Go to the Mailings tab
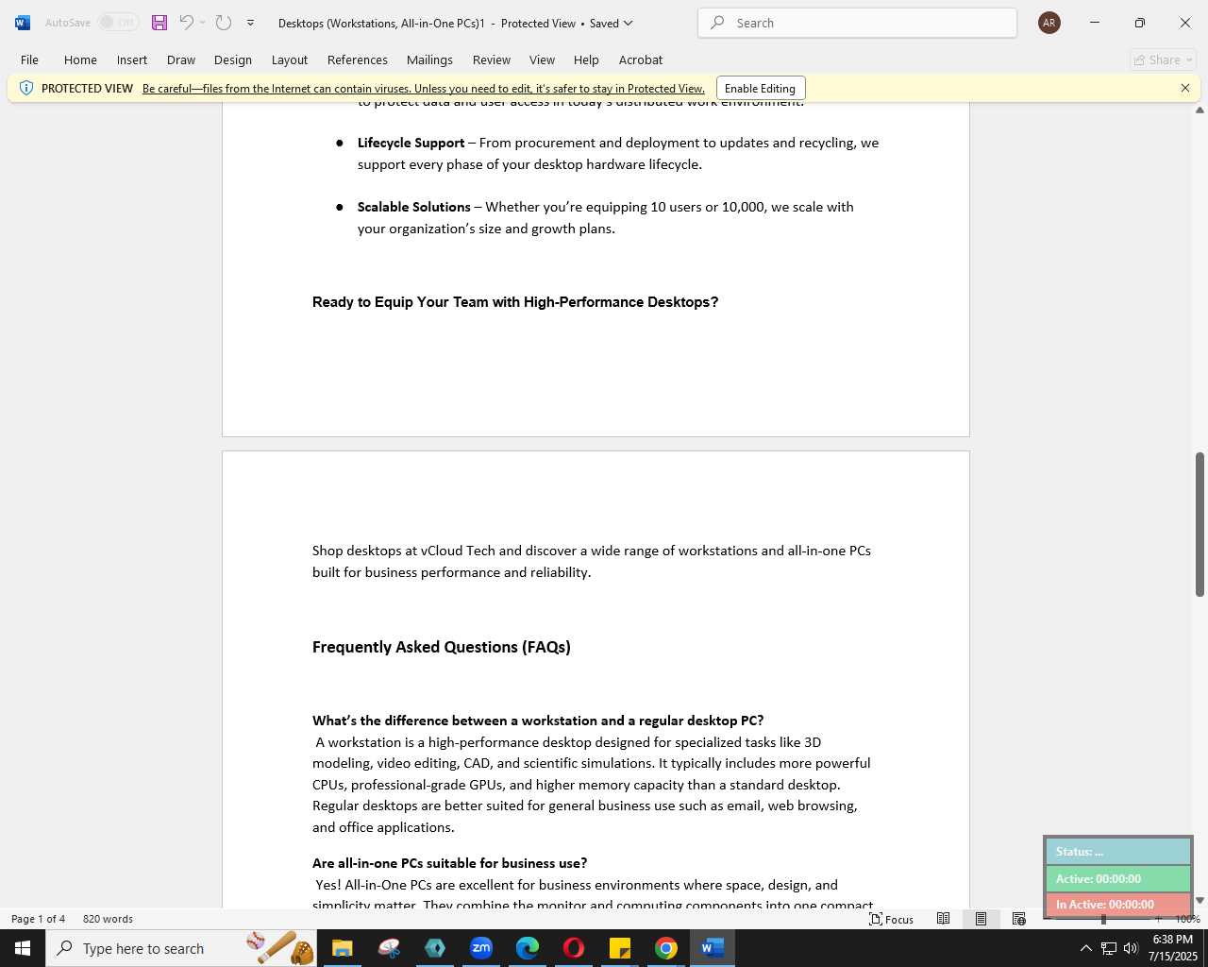The height and width of the screenshot is (967, 1208). pos(429,59)
